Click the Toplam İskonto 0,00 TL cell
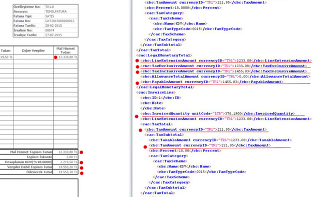 tap(66, 157)
